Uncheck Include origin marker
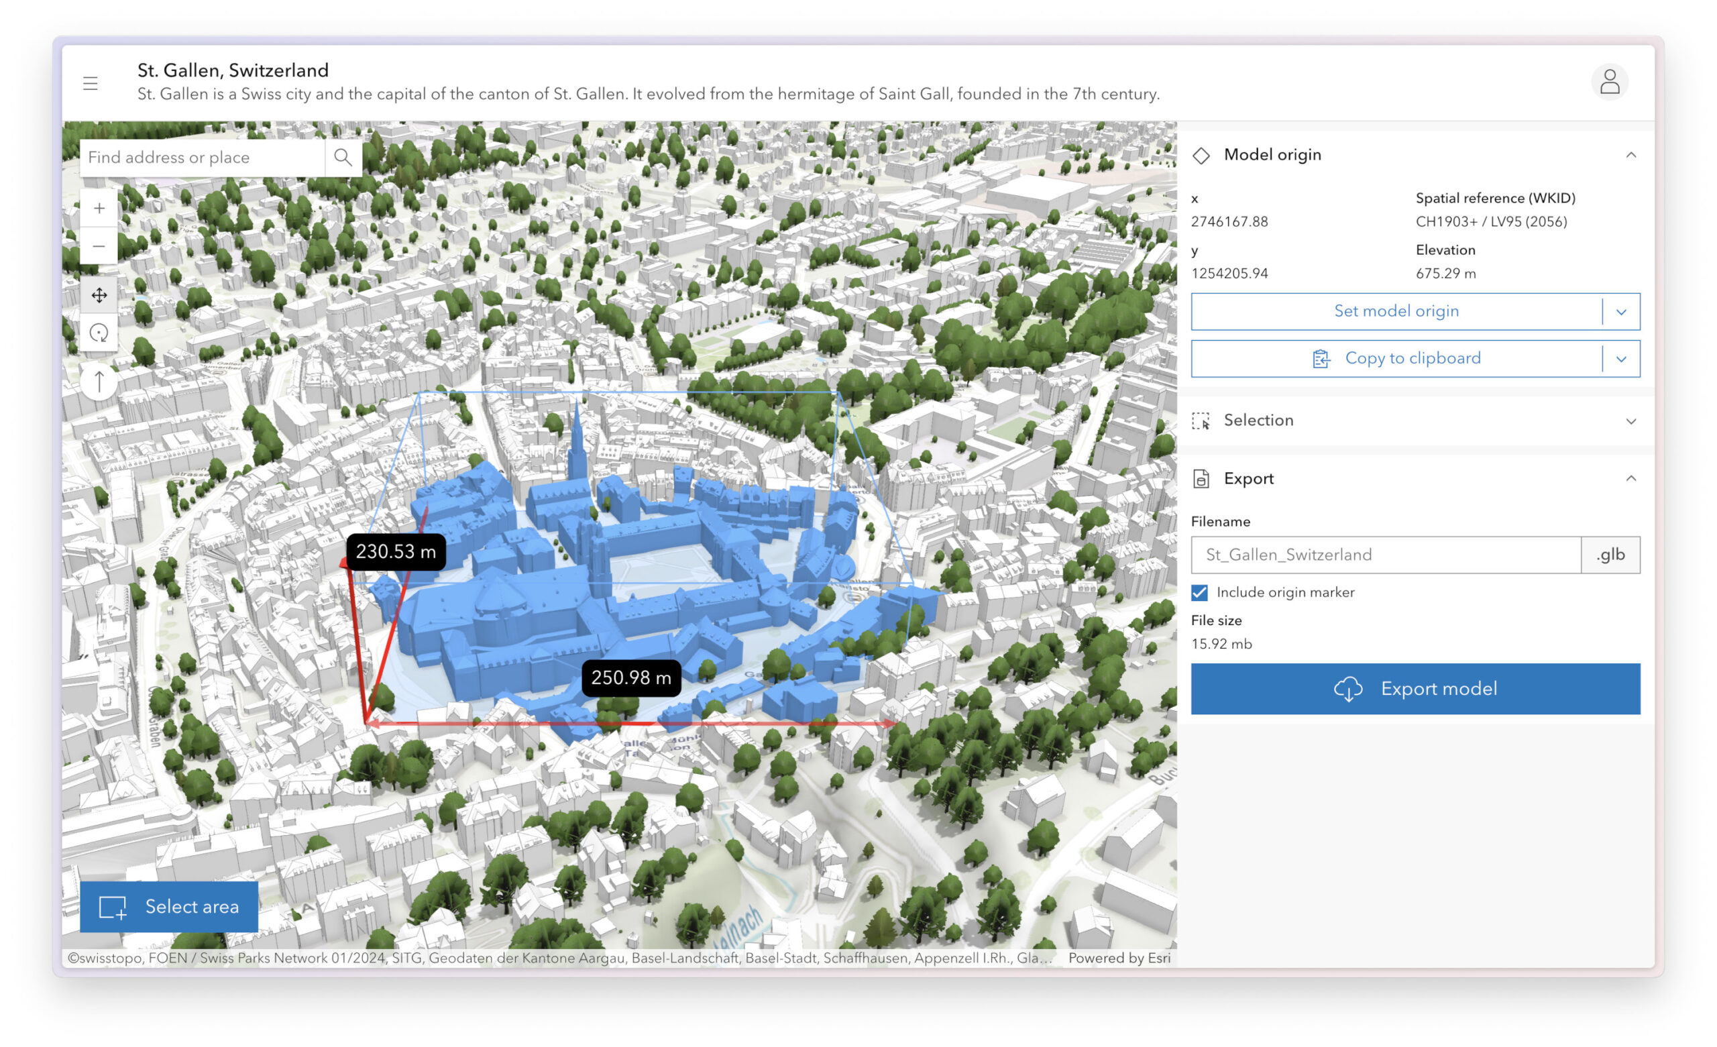 1199,592
